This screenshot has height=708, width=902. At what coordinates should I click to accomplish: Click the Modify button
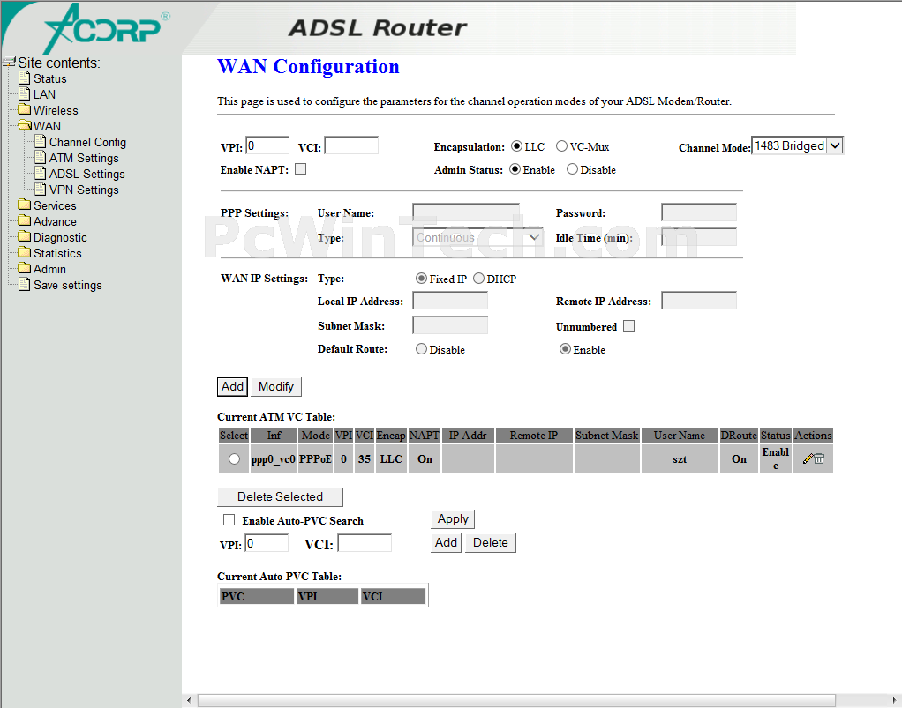tap(276, 386)
